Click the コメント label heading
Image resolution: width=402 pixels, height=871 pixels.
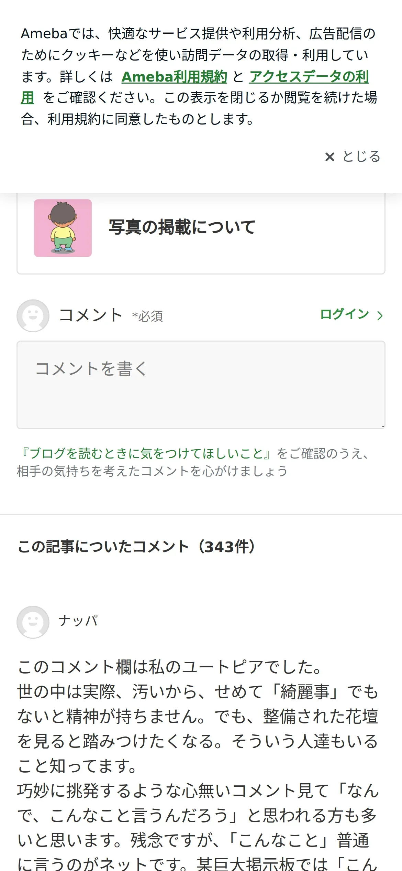(91, 315)
